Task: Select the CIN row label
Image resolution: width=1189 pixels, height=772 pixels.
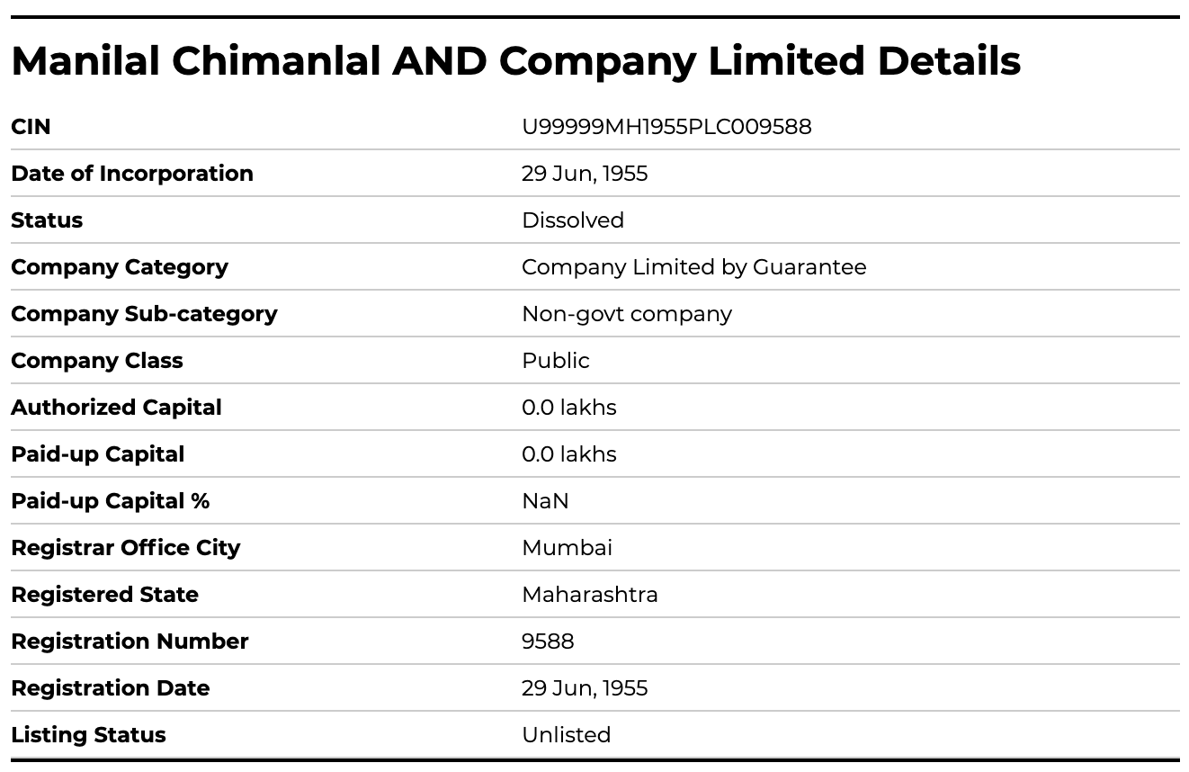Action: coord(31,127)
